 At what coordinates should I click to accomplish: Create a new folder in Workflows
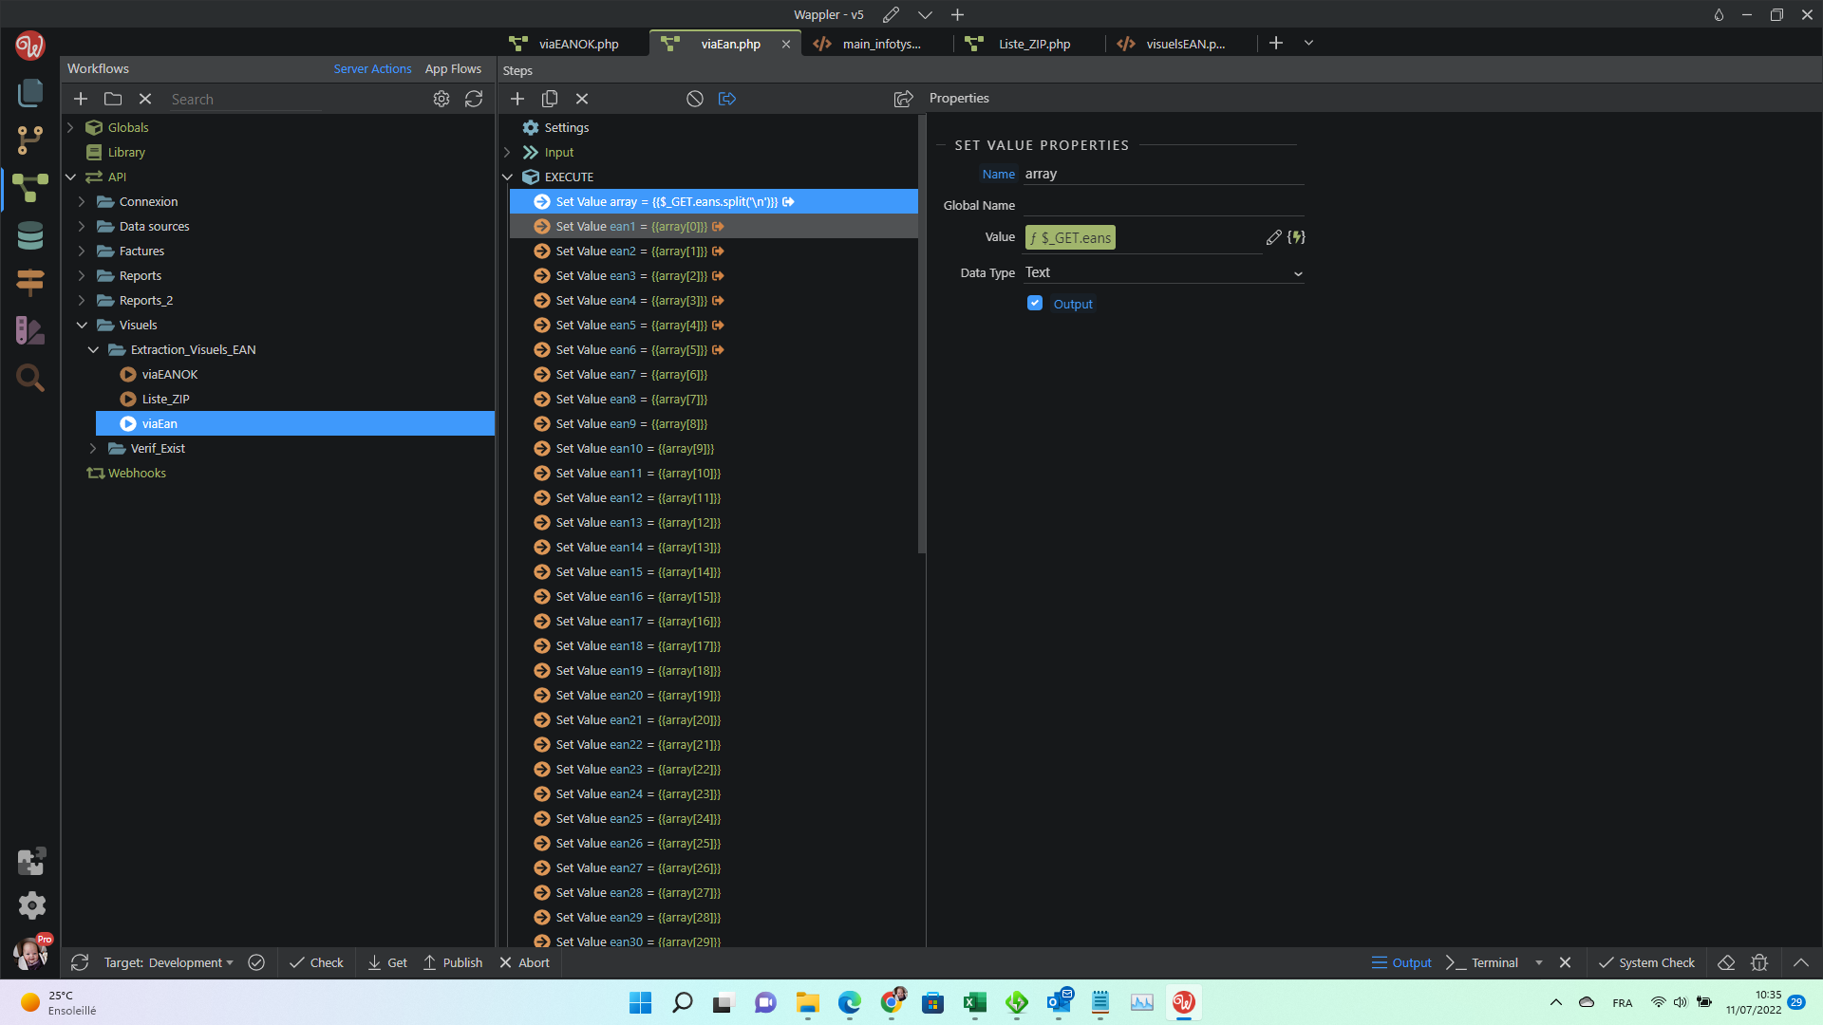click(x=113, y=99)
